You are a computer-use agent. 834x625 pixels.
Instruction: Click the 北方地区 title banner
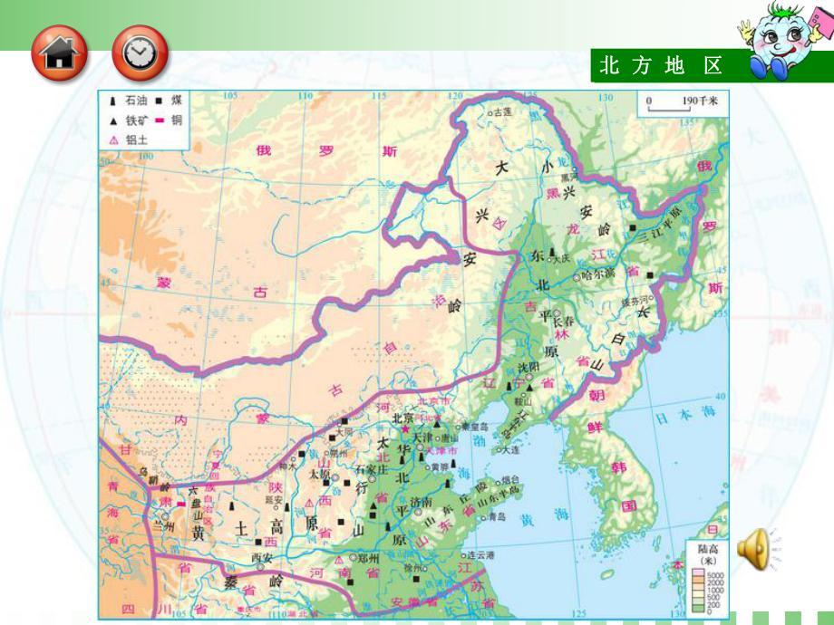(661, 66)
